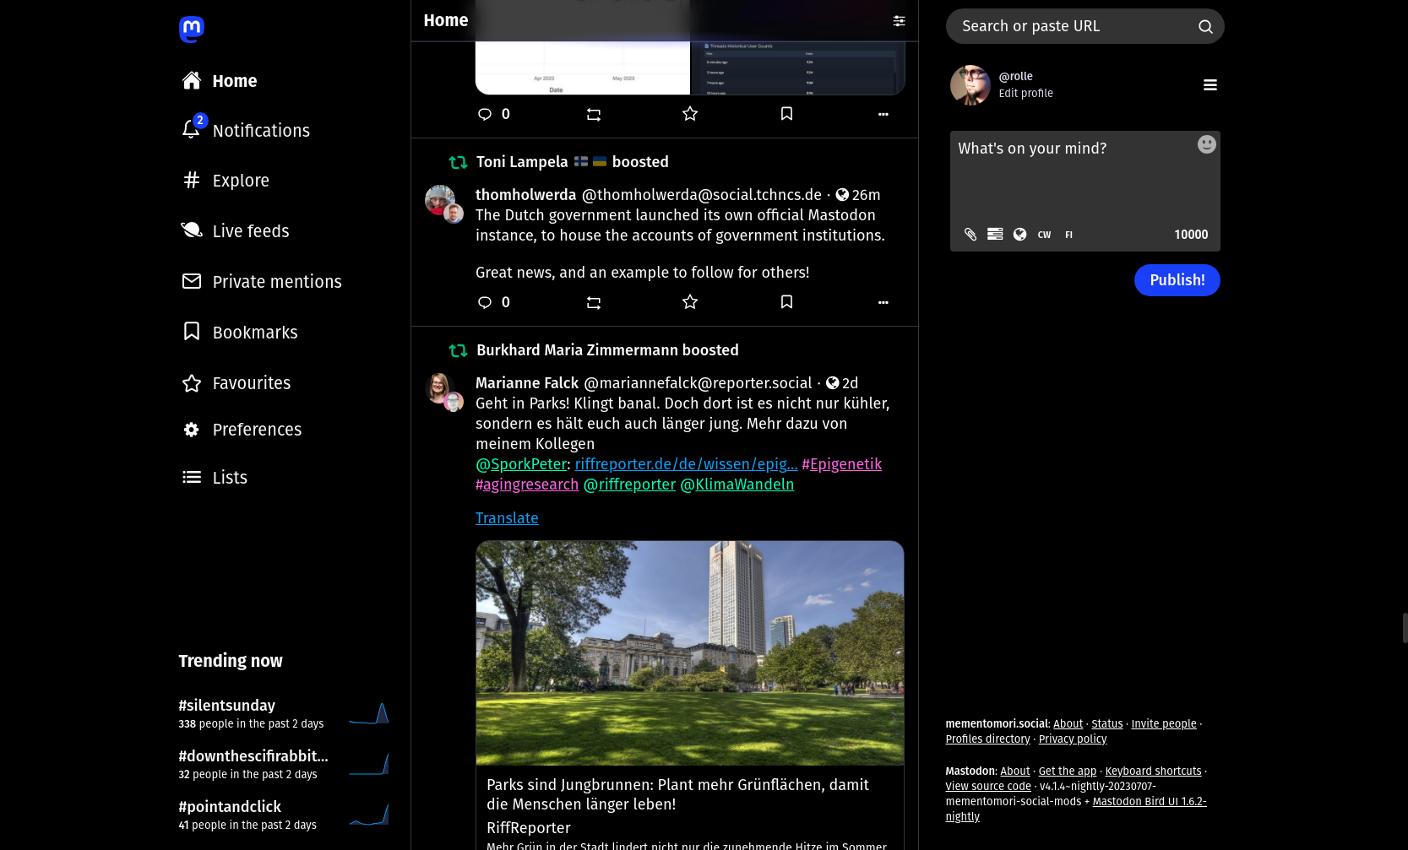1408x850 pixels.
Task: Add a poll to the post
Action: (x=995, y=235)
